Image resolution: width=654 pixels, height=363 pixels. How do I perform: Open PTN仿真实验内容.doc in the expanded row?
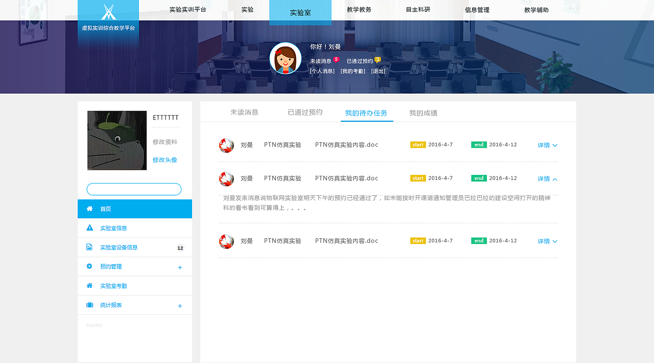tap(346, 178)
